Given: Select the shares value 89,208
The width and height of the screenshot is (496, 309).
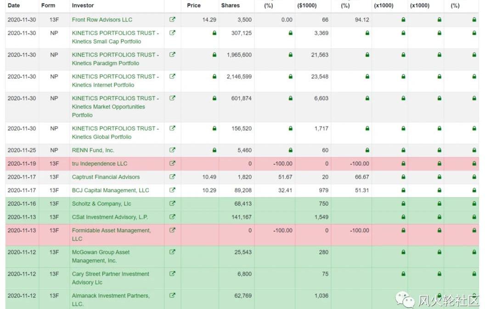Looking at the screenshot, I should point(242,190).
